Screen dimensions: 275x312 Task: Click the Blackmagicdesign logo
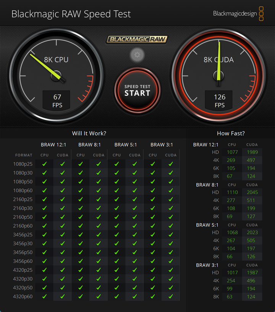(x=238, y=13)
